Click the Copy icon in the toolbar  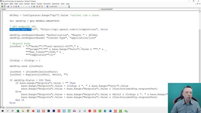click(x=14, y=6)
